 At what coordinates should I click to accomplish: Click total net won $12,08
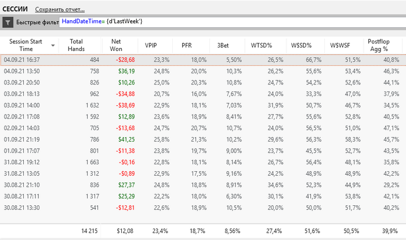pyautogui.click(x=125, y=231)
